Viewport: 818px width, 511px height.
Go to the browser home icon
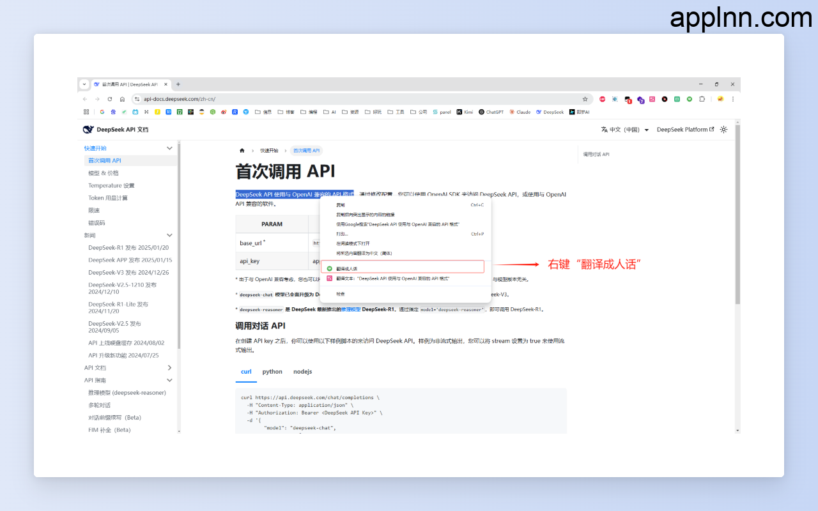click(122, 99)
